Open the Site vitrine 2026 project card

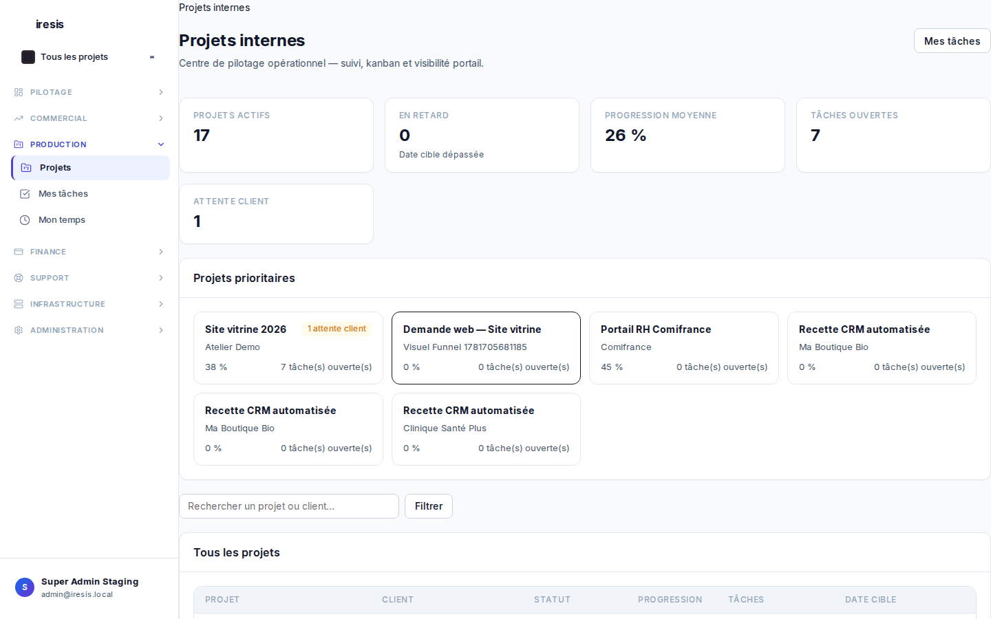[288, 348]
